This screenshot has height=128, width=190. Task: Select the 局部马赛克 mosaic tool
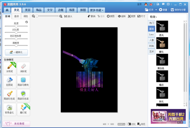coord(23,82)
